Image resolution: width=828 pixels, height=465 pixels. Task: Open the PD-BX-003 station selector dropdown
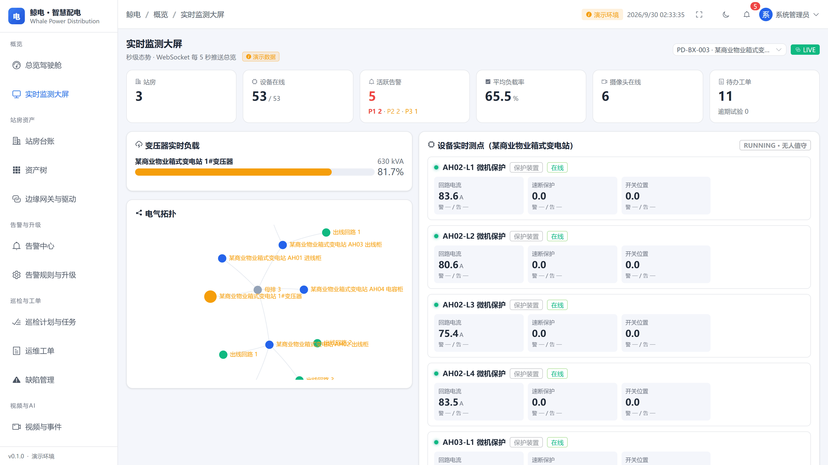(729, 50)
